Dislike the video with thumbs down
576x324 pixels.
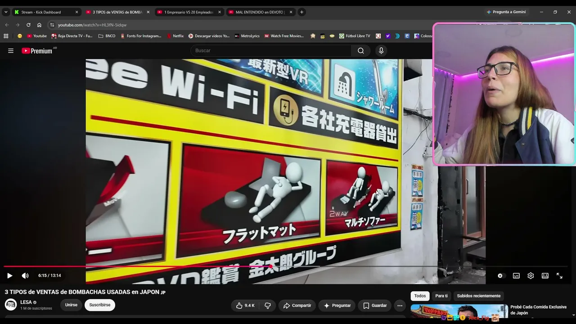point(268,306)
